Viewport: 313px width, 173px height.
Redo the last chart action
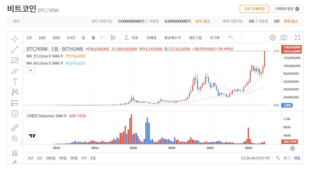pyautogui.click(x=241, y=37)
